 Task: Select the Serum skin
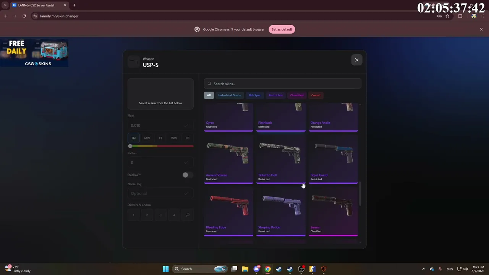coord(333,212)
